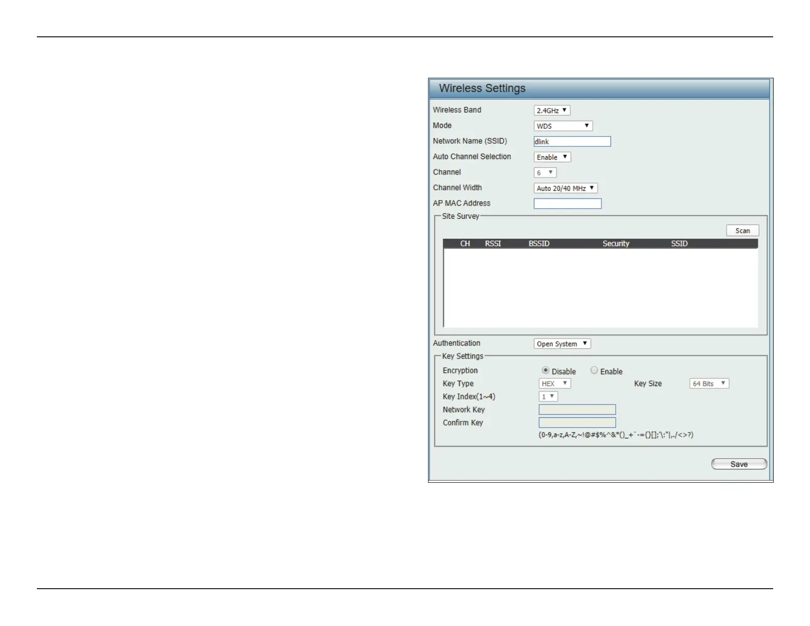Select the Enable encryption radio button
This screenshot has height=626, width=810.
coord(594,370)
